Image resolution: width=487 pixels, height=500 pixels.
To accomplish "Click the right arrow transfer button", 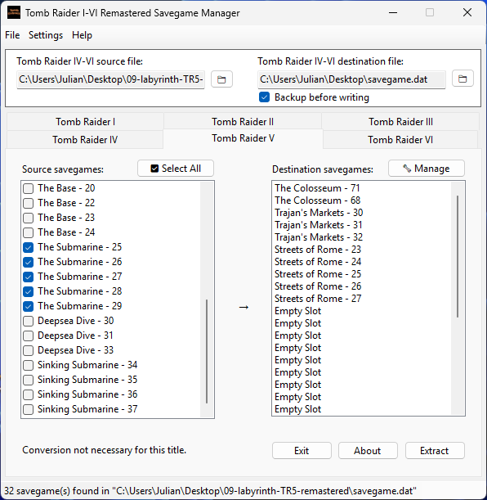I will pyautogui.click(x=243, y=307).
